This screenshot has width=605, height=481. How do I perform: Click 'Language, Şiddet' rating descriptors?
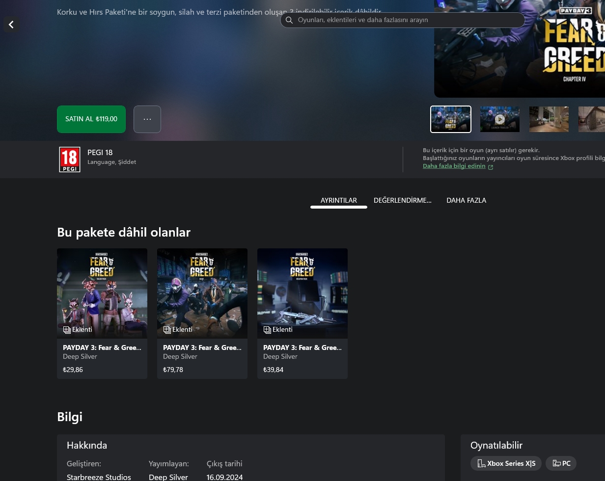click(x=111, y=162)
